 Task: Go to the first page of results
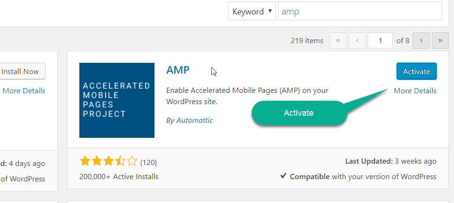pos(338,40)
